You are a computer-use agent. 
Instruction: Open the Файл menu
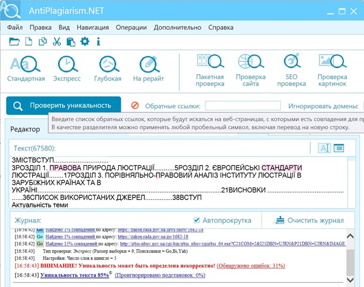click(15, 28)
